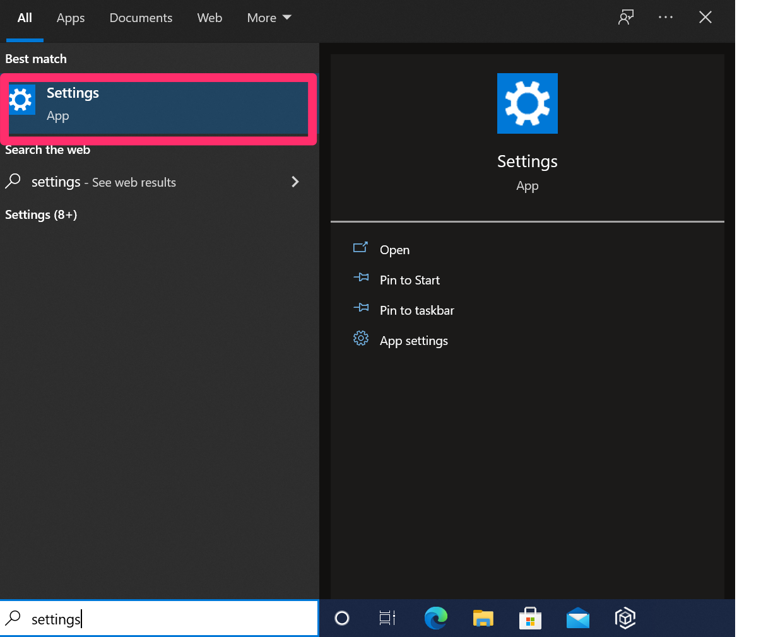Click the gear icon beside App settings
The image size is (761, 637).
[361, 338]
